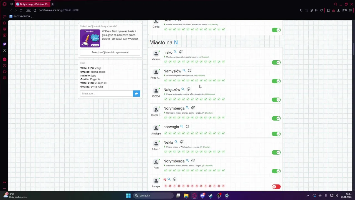Click emoji icon for Ram's Norymberga
The height and width of the screenshot is (200, 355).
[x=193, y=161]
